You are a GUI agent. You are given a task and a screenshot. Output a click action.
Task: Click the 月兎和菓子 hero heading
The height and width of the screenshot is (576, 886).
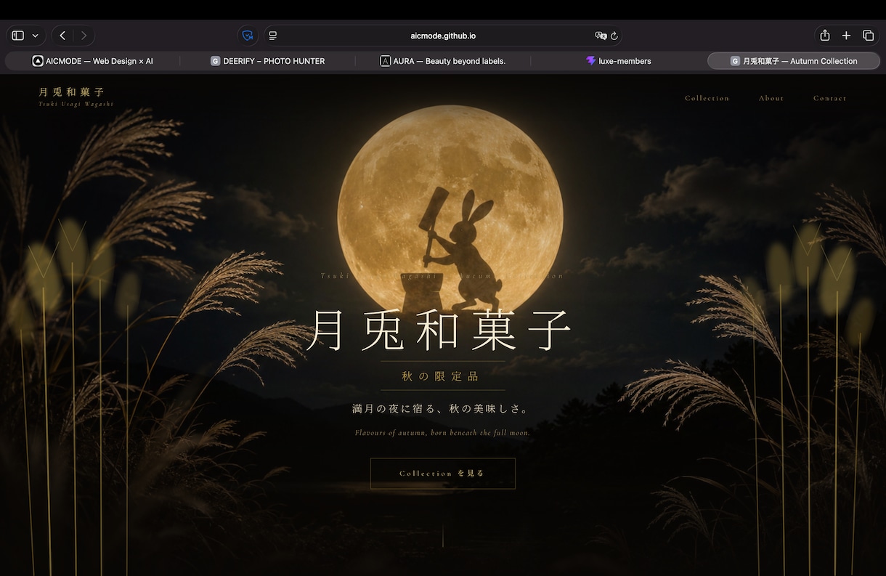[440, 330]
